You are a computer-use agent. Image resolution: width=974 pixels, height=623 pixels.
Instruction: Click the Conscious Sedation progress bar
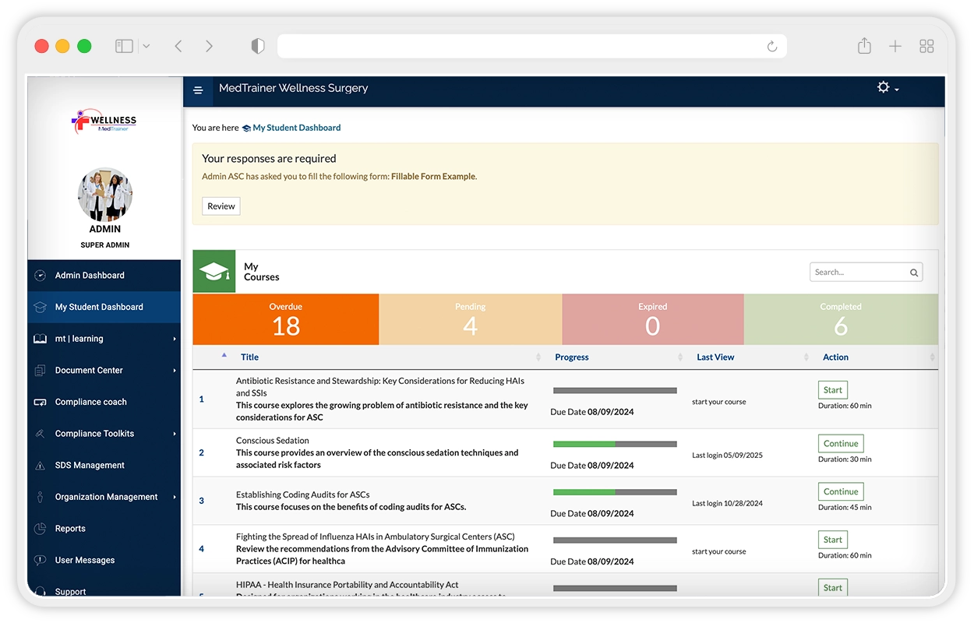pos(614,444)
